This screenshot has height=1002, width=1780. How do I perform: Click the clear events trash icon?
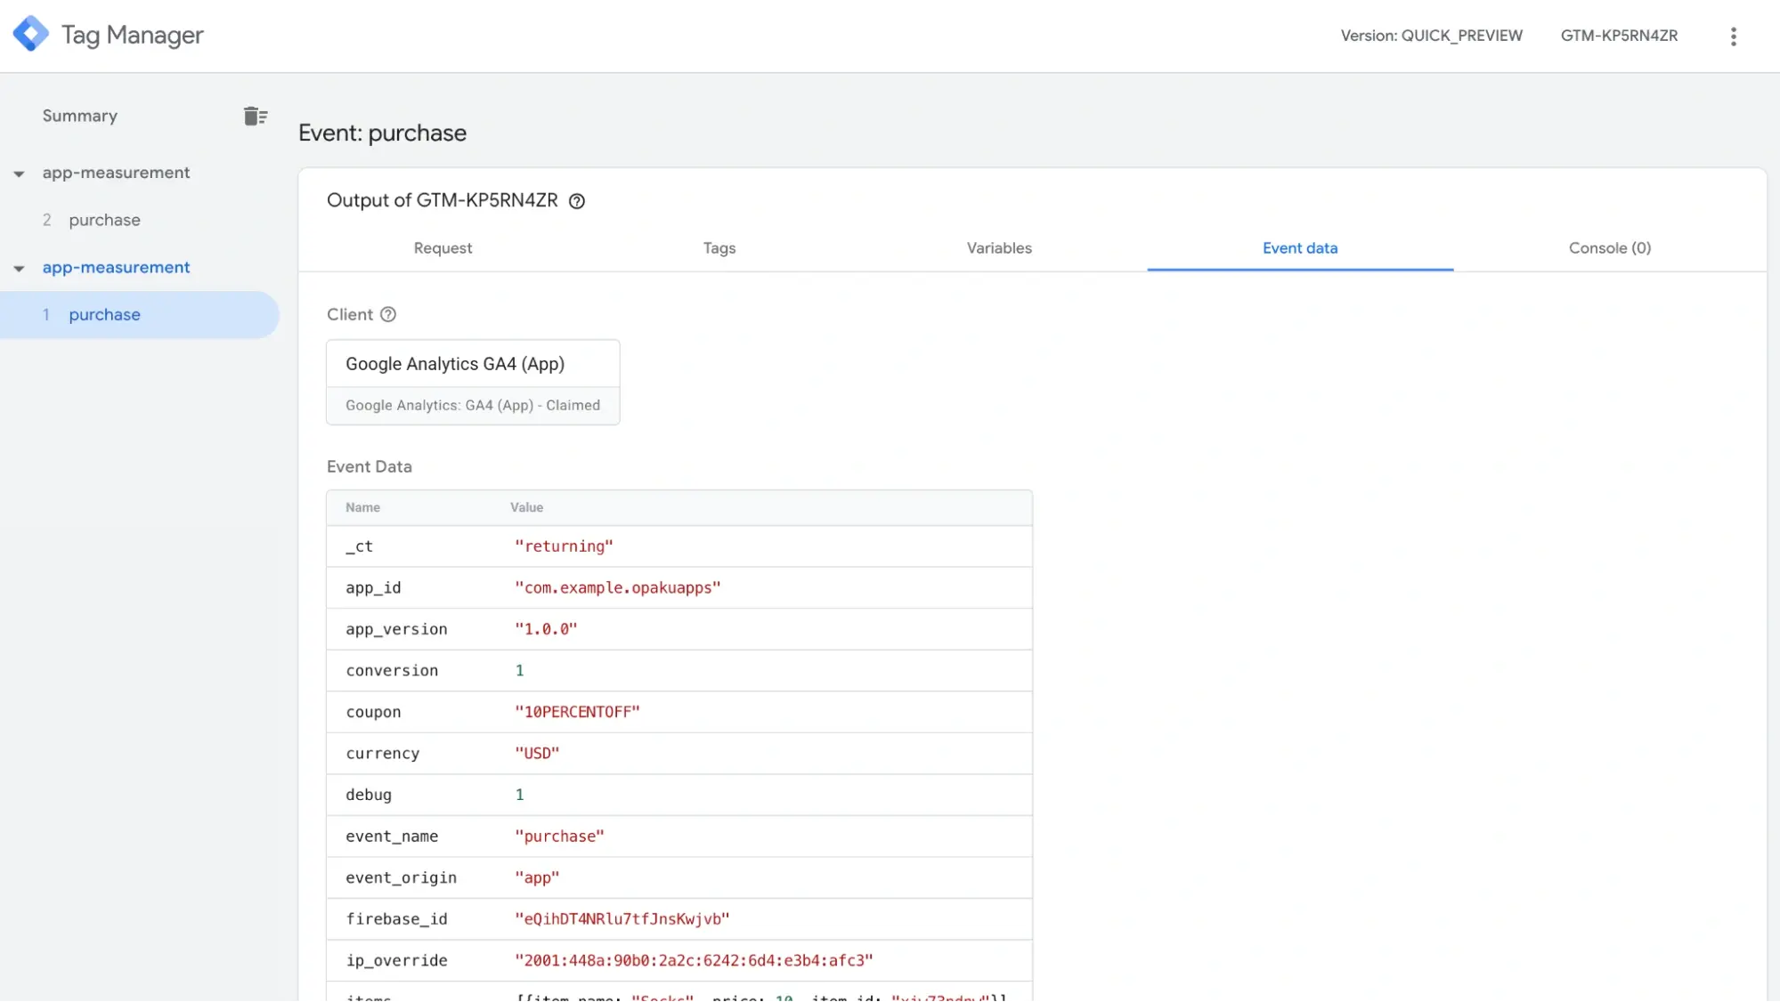pos(256,117)
